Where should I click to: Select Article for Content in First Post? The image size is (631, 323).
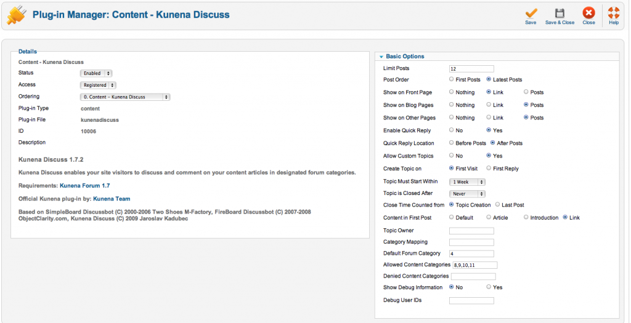pos(489,217)
